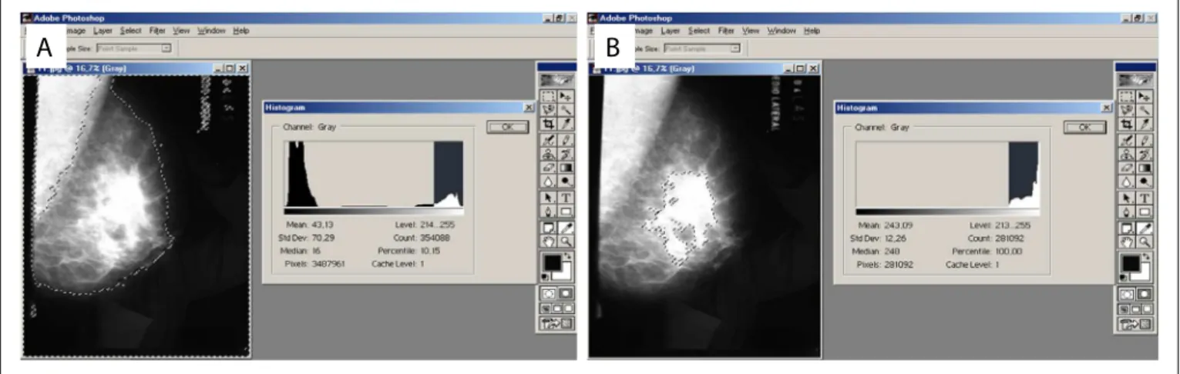Click background color swatch in left toolbox
This screenshot has height=374, width=1180.
coord(566,274)
